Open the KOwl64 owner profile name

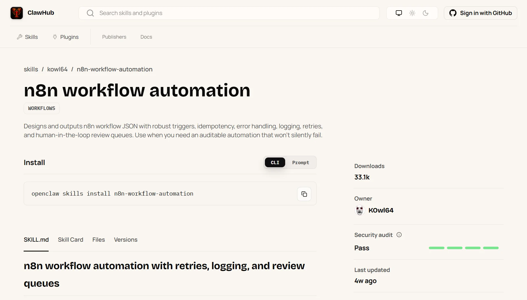[x=381, y=210]
